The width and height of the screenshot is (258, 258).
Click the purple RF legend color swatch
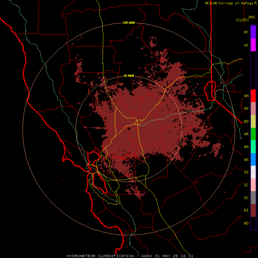[253, 32]
